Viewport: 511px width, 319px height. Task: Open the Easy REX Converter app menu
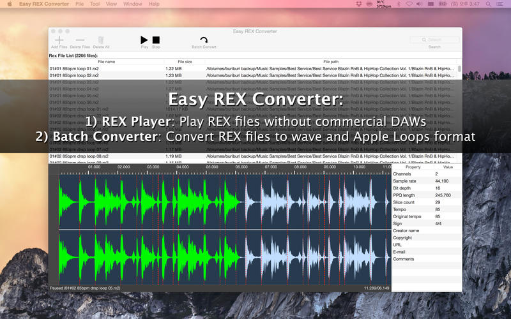pyautogui.click(x=44, y=4)
